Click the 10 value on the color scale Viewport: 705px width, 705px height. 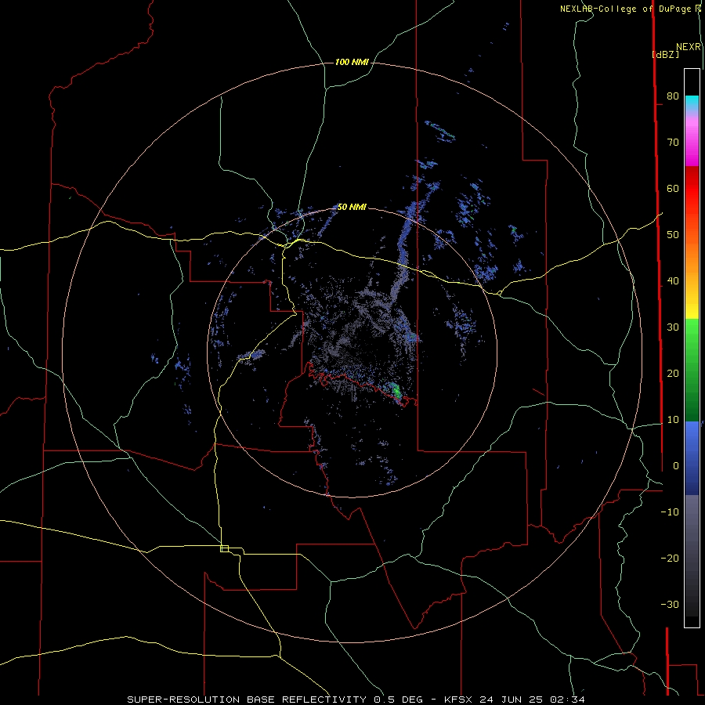[x=673, y=420]
